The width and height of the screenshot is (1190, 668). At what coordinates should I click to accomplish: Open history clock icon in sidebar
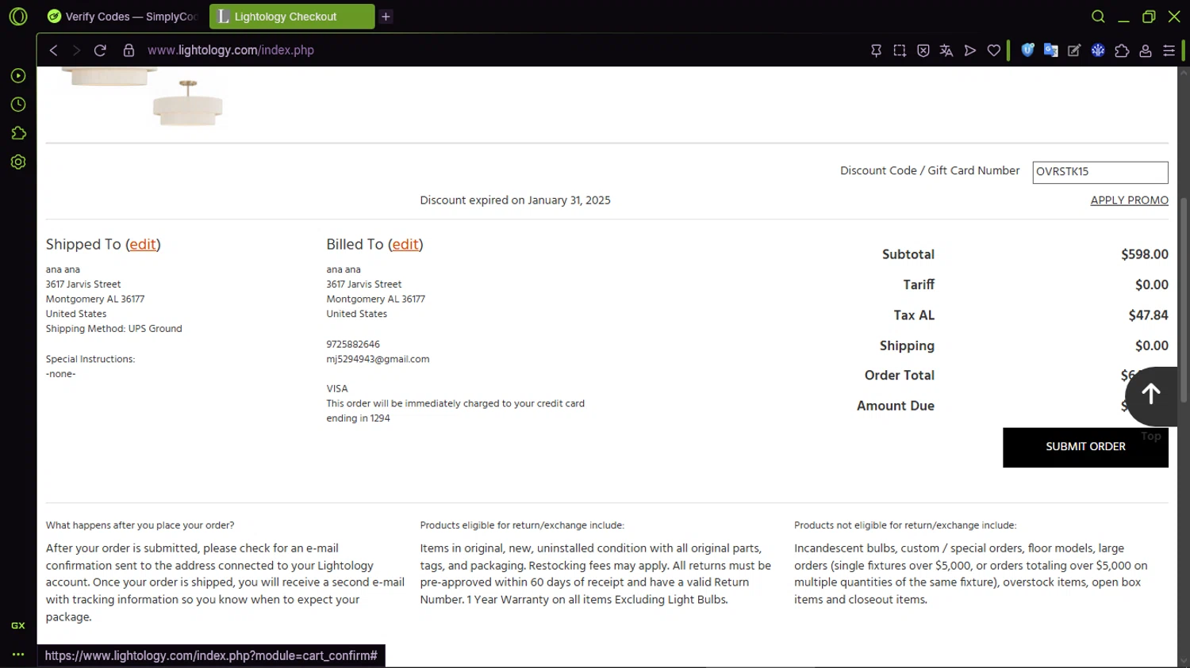[x=18, y=105]
